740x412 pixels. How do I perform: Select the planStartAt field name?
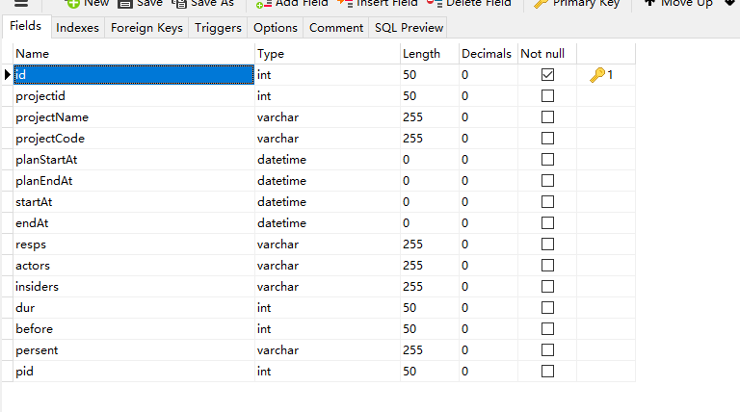tap(134, 160)
